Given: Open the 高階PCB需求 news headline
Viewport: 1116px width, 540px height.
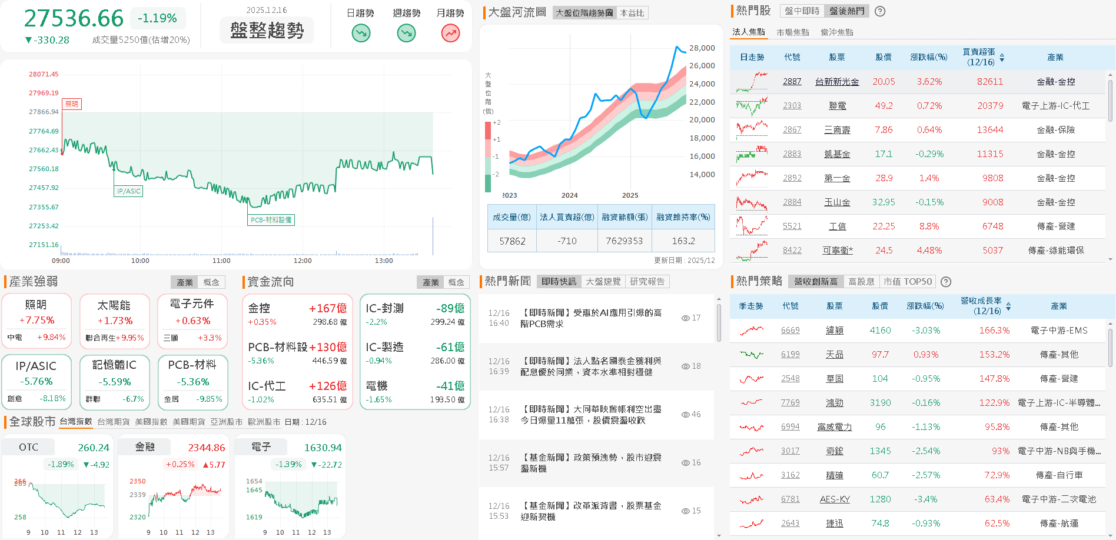Looking at the screenshot, I should [592, 318].
